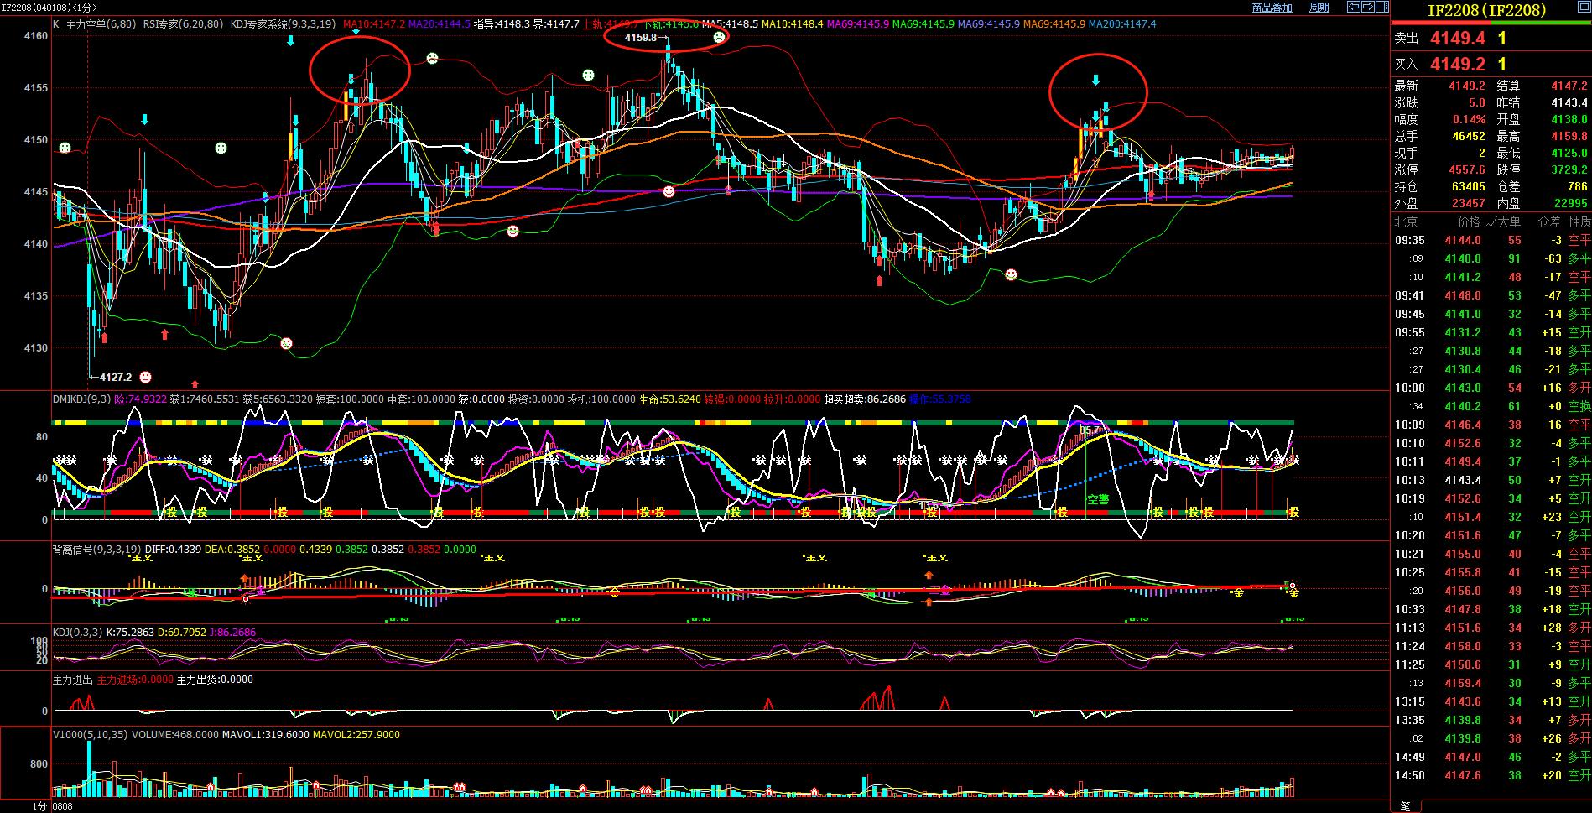Toggle the 大单 checkmark filter column

[x=1502, y=221]
